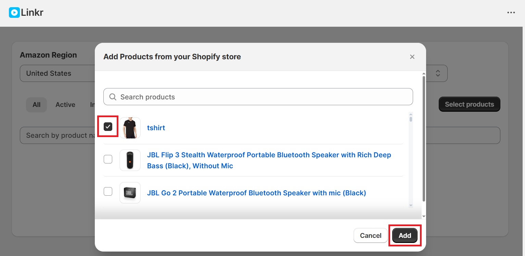Image resolution: width=525 pixels, height=256 pixels.
Task: Open the JBL Flip 3 Stealth product link
Action: (x=269, y=160)
